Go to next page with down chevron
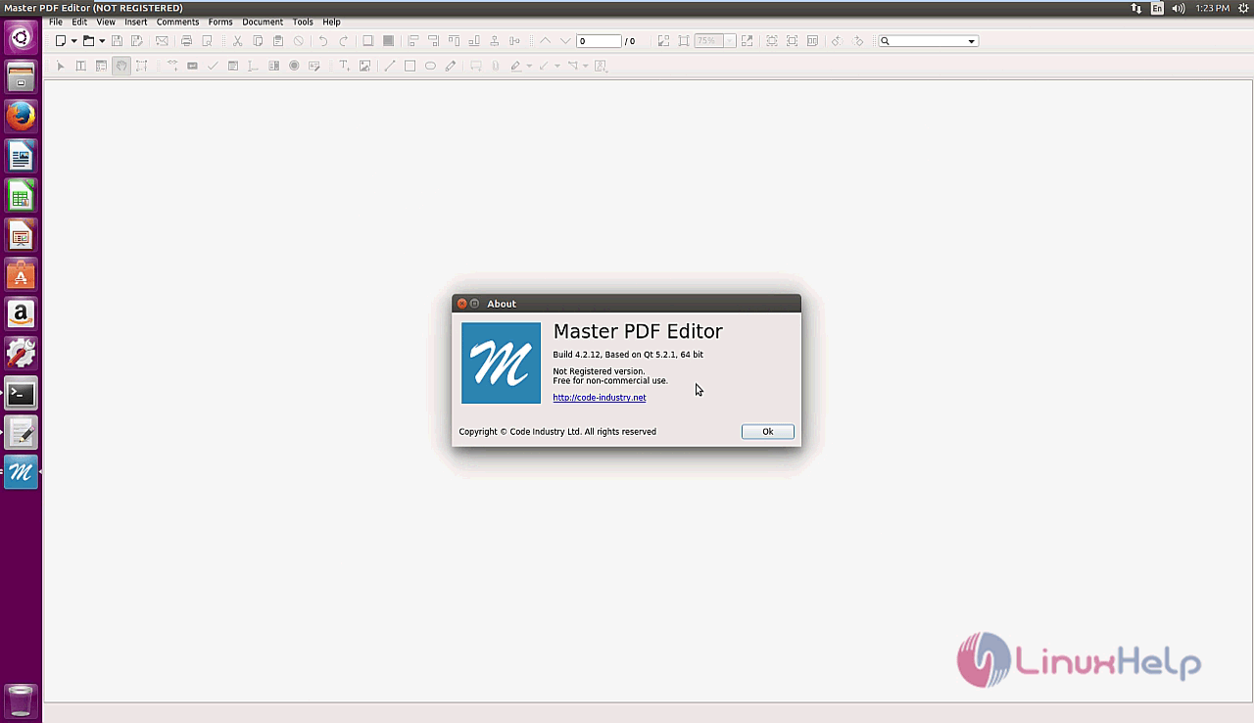 coord(565,41)
